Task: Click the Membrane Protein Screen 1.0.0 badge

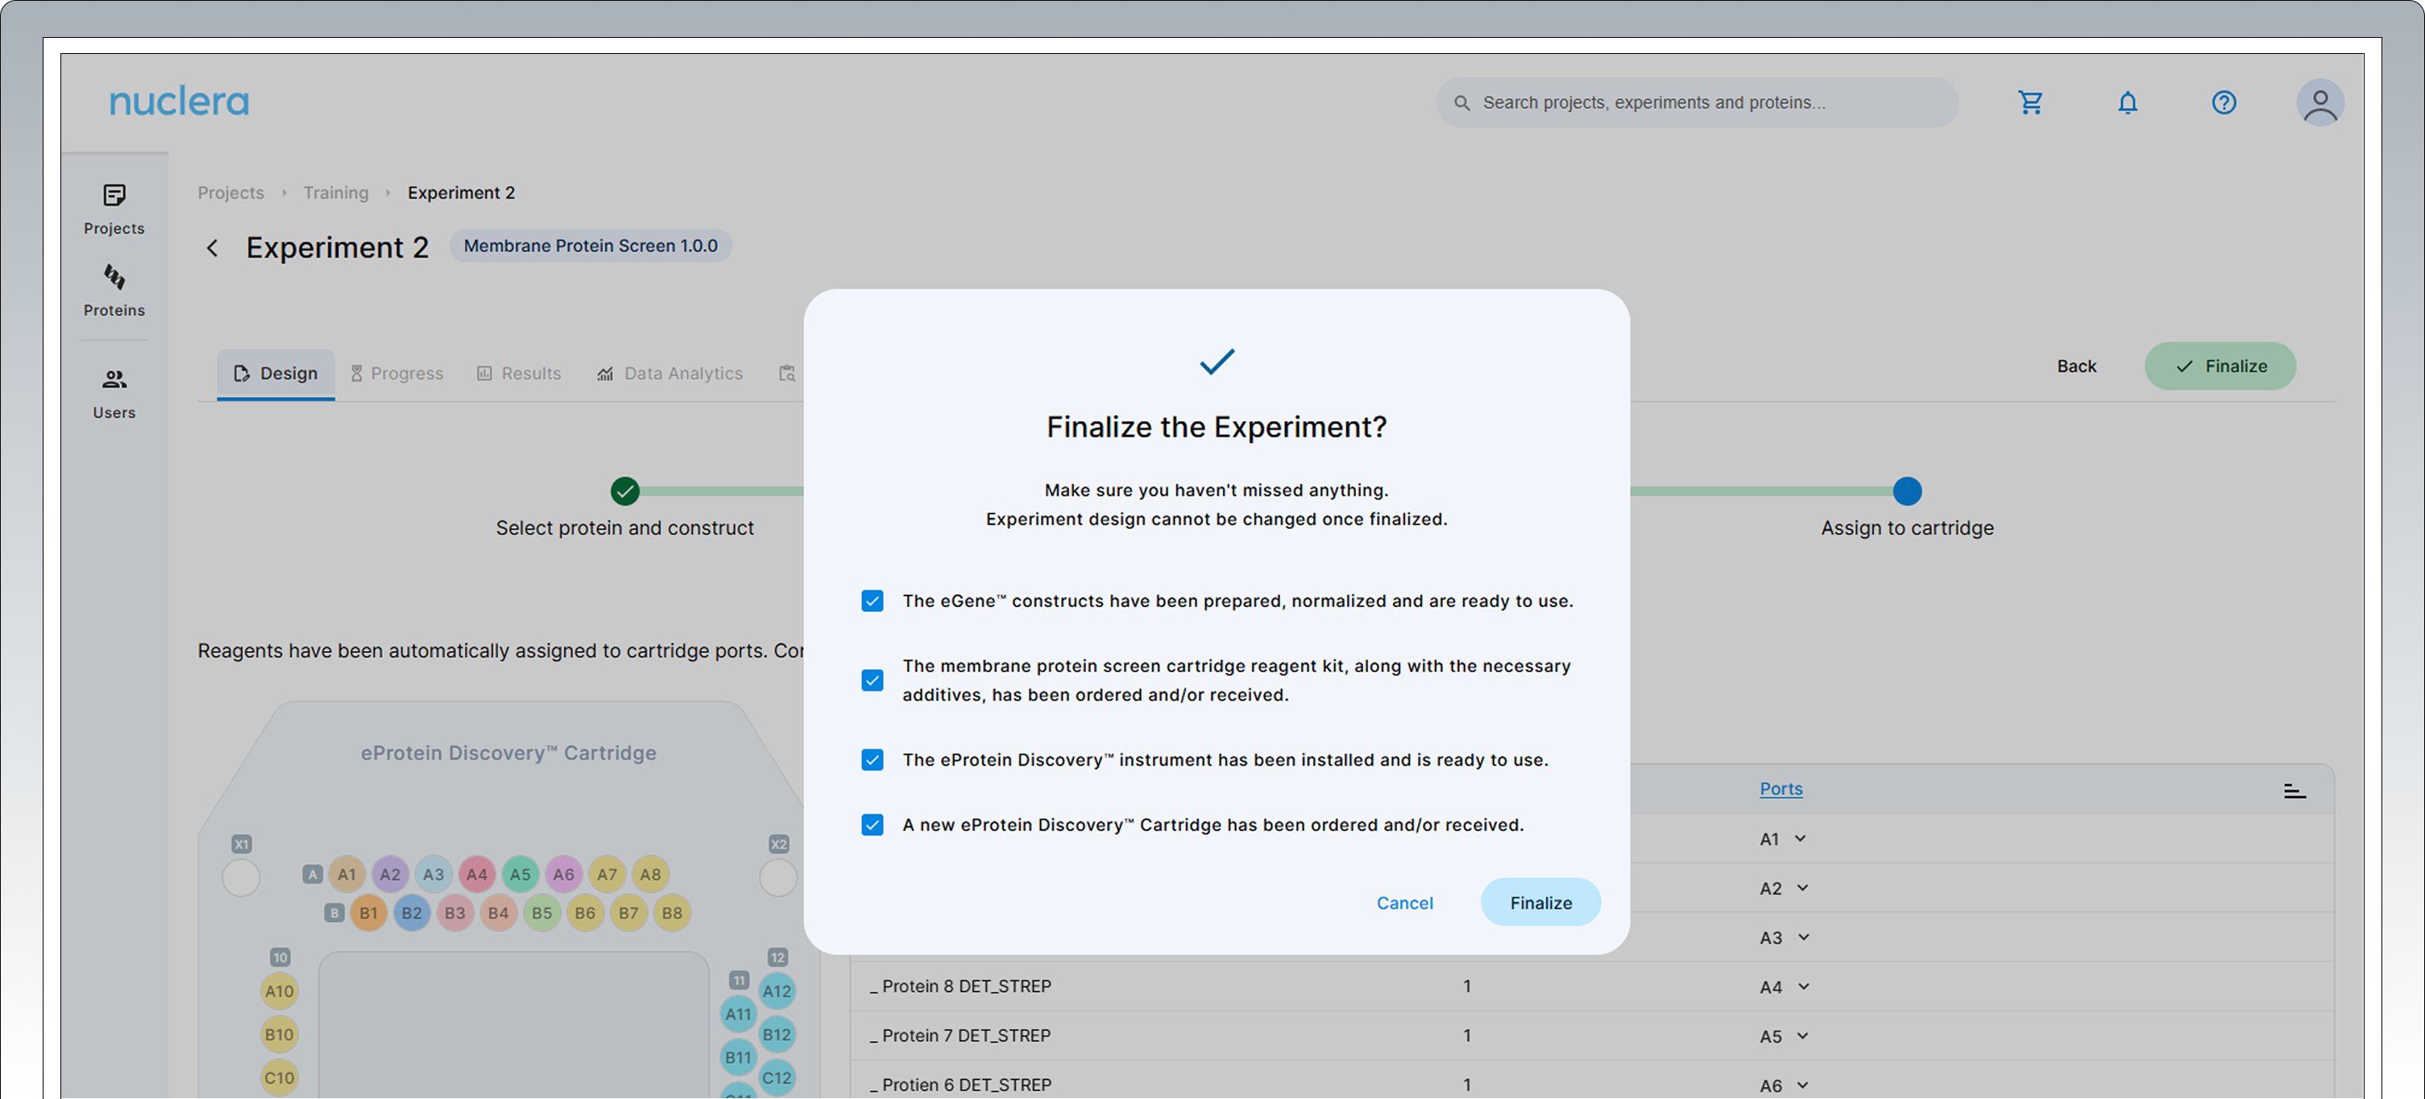Action: pyautogui.click(x=591, y=246)
